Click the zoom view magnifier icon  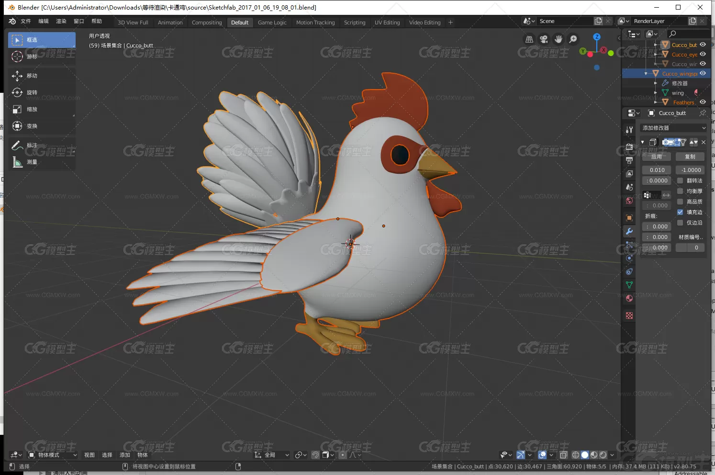573,39
